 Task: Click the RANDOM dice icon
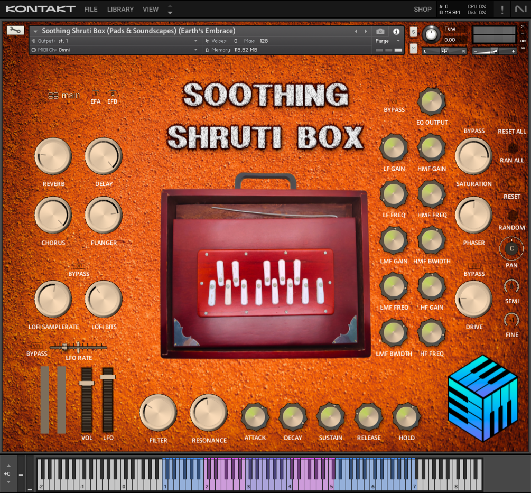tap(513, 215)
